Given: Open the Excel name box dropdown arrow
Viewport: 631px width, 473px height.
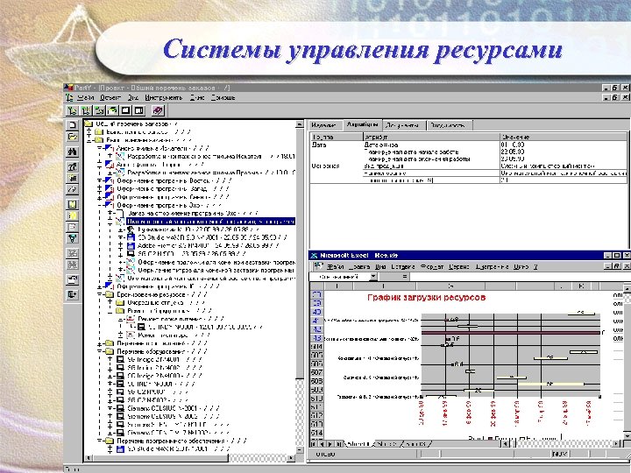Looking at the screenshot, I should click(373, 277).
